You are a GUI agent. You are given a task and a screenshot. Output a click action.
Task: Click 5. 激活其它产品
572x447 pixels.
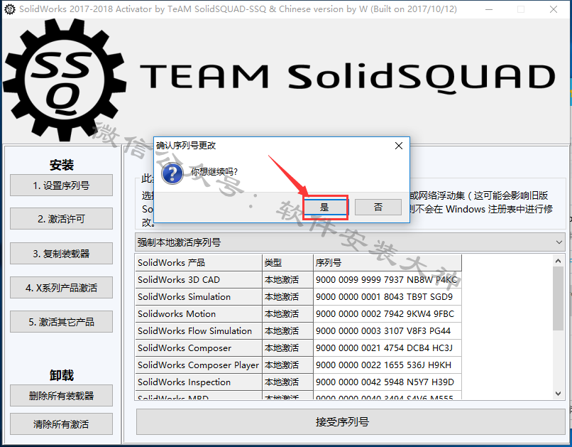[x=61, y=322]
